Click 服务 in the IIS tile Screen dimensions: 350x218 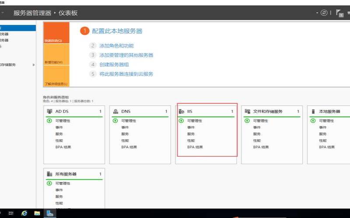coord(191,134)
